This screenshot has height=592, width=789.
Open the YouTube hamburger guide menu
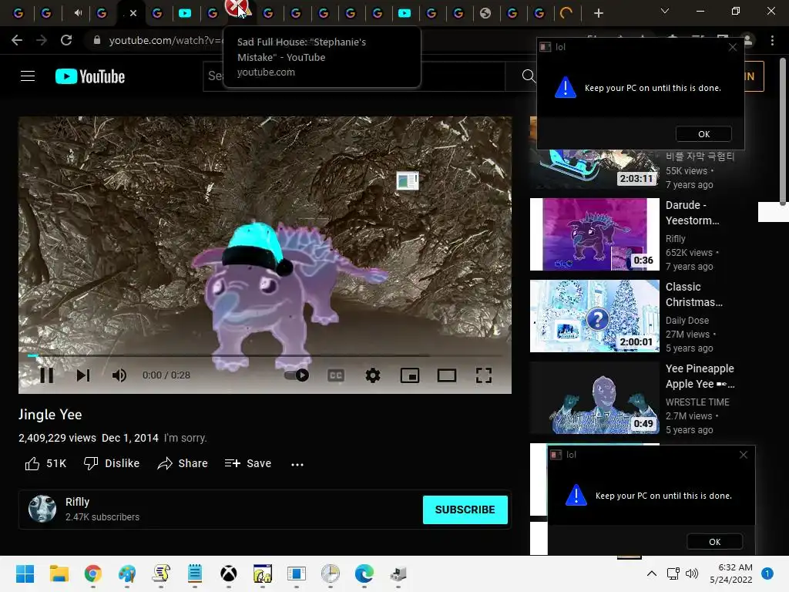28,76
